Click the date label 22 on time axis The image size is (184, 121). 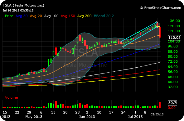click(17, 112)
